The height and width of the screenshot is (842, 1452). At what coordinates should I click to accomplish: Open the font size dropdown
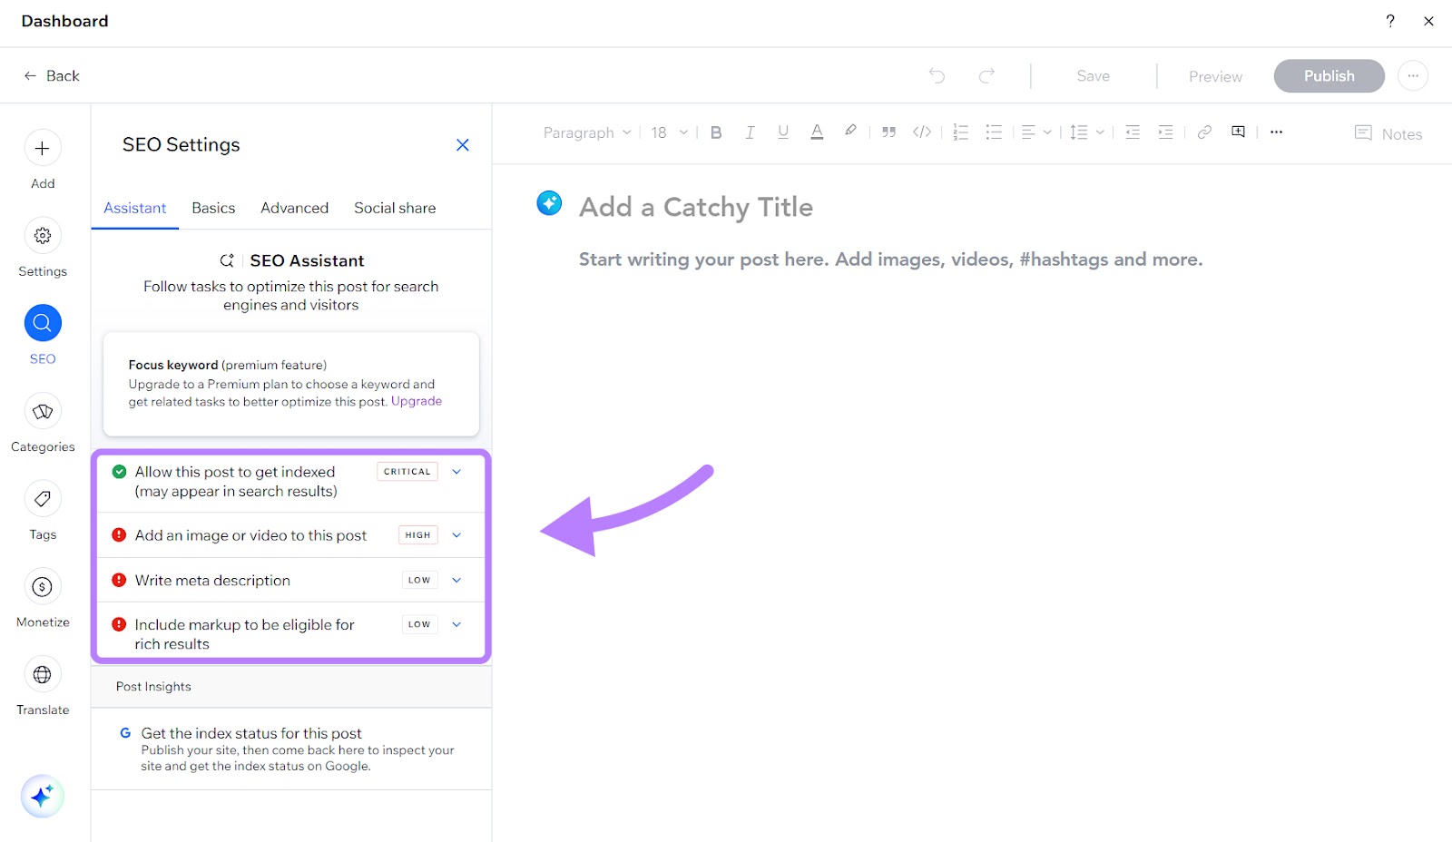coord(668,132)
